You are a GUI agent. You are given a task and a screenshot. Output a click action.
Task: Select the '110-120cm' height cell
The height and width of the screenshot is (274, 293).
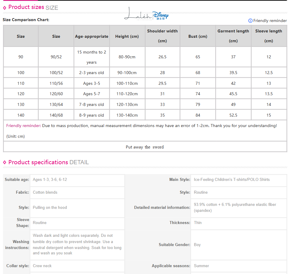point(127,94)
